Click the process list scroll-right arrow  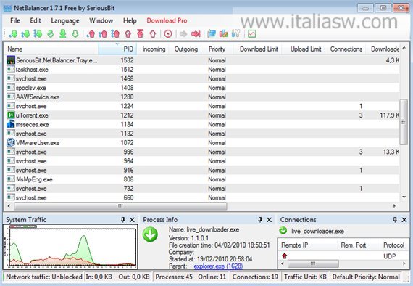click(x=394, y=206)
